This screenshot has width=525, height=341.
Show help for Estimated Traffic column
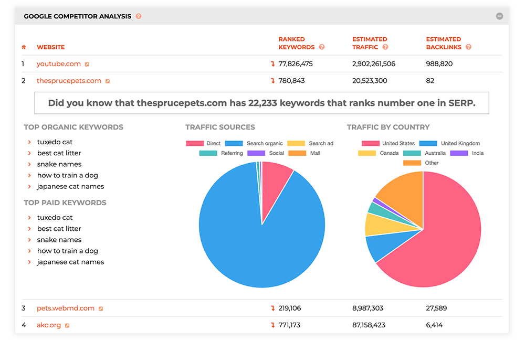tap(385, 47)
